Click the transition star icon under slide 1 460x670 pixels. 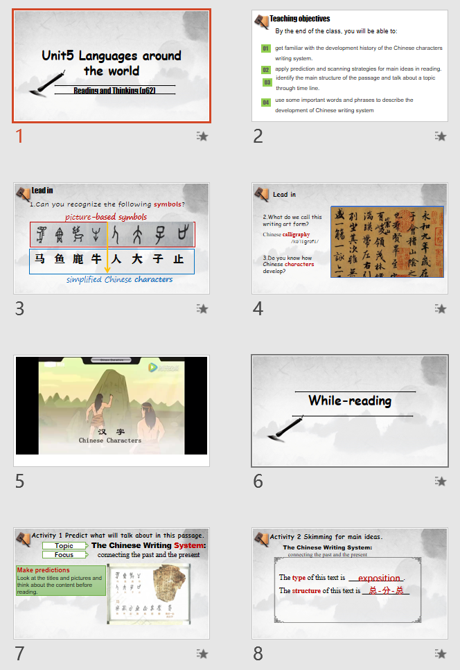[202, 136]
